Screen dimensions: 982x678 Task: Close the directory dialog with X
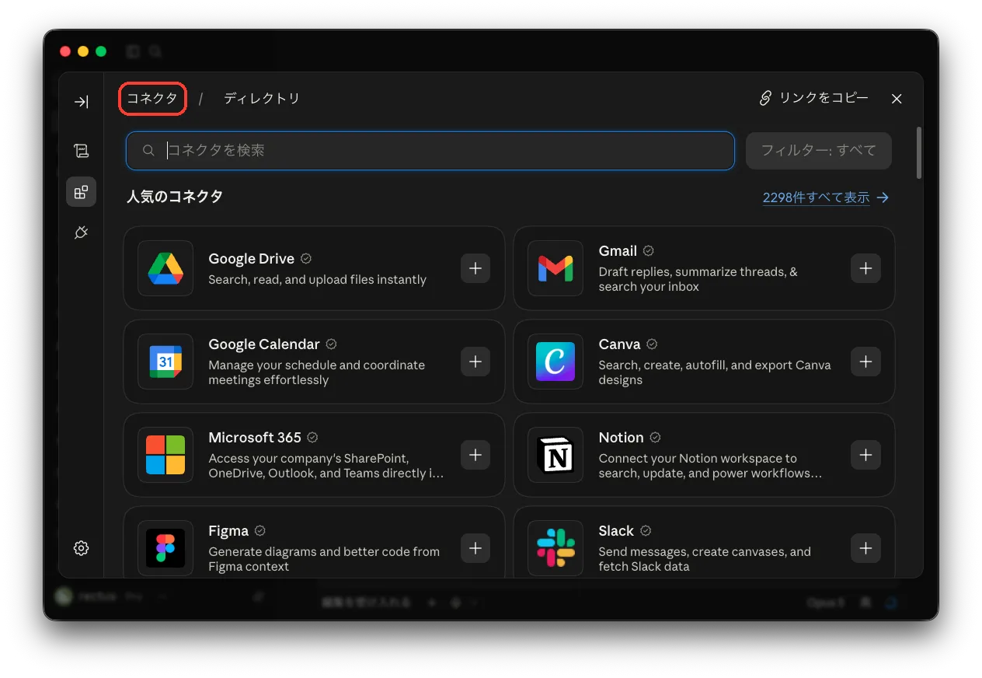pos(897,99)
